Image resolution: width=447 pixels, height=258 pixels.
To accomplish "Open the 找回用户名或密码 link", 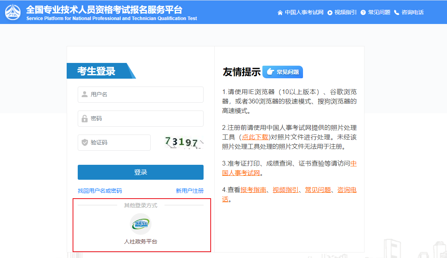I will 100,191.
